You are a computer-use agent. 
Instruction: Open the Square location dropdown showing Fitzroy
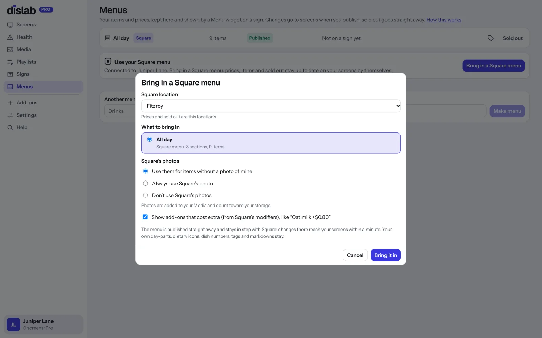click(x=271, y=106)
